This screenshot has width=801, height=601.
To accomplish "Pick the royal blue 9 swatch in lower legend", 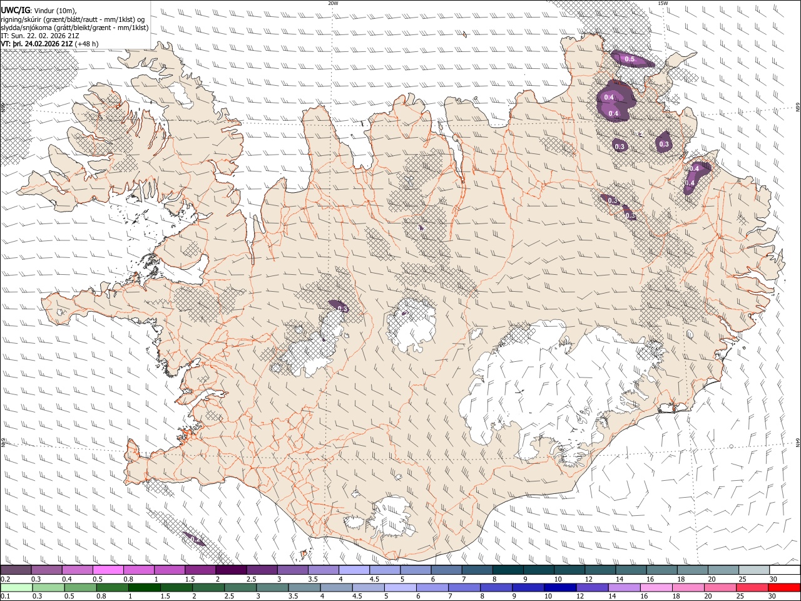I will pyautogui.click(x=528, y=587).
